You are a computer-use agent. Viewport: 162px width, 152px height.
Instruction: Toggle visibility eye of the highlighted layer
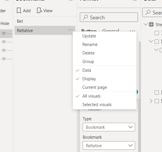pyautogui.click(x=4, y=34)
